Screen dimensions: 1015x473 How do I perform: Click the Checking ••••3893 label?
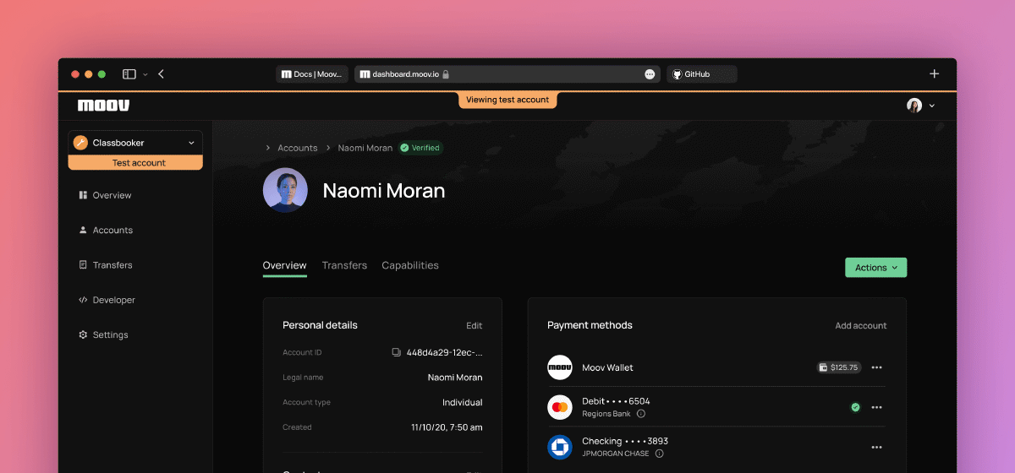(625, 441)
